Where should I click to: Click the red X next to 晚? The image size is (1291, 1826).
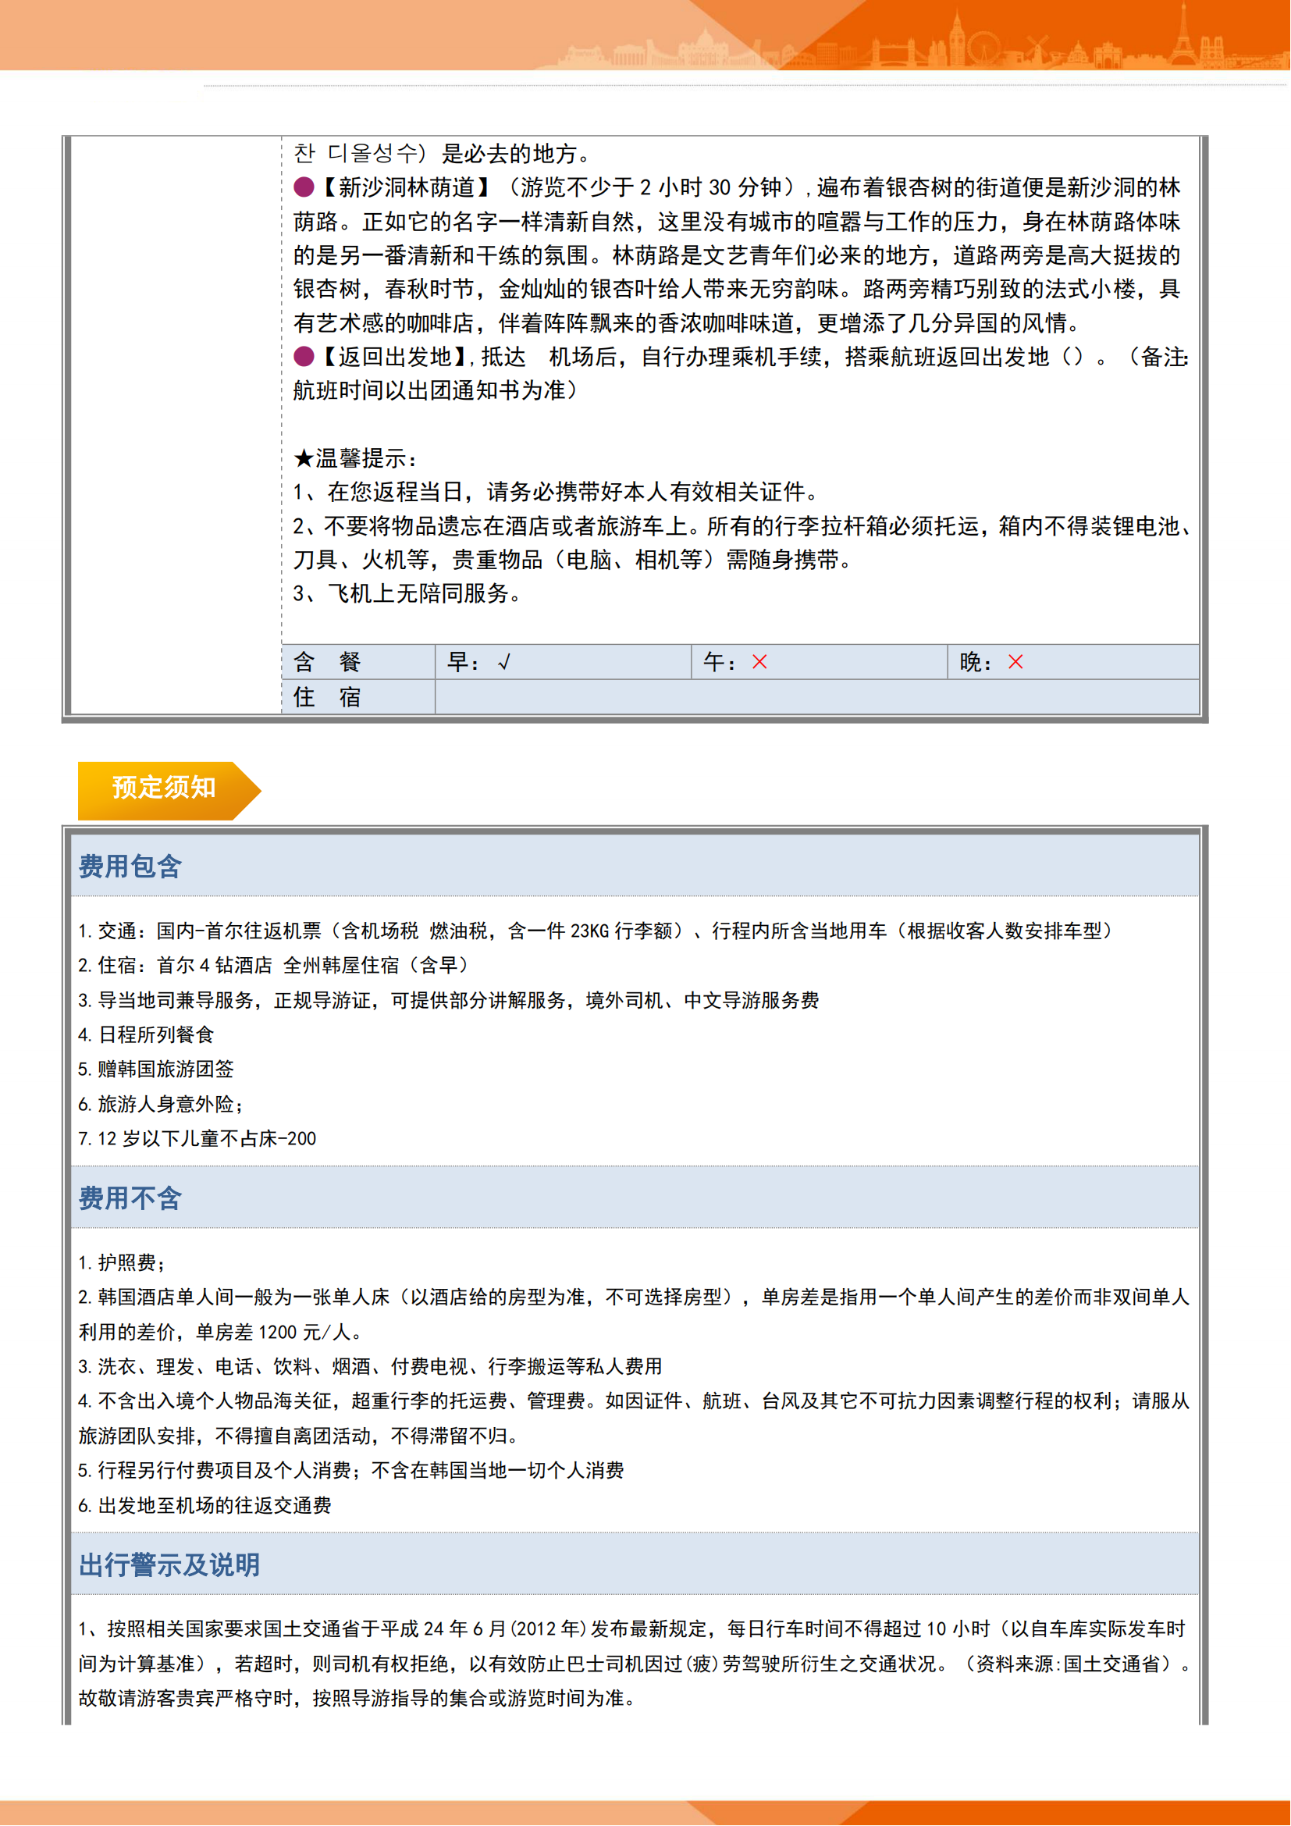tap(1015, 662)
